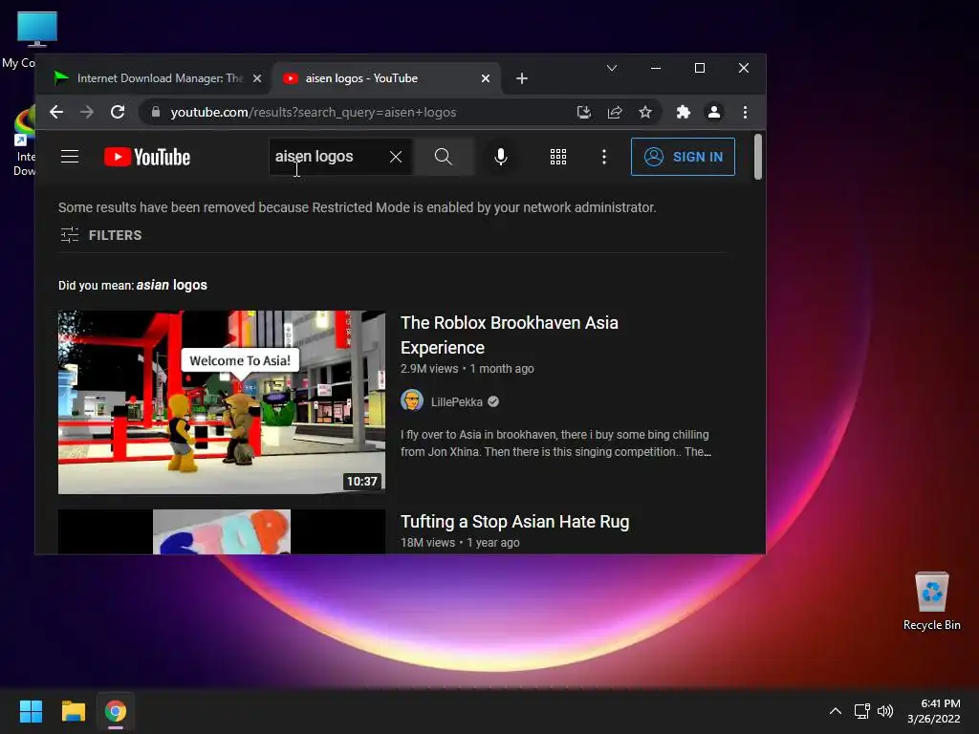Click the asian logos suggestion link
Viewport: 979px width, 734px height.
click(x=172, y=285)
